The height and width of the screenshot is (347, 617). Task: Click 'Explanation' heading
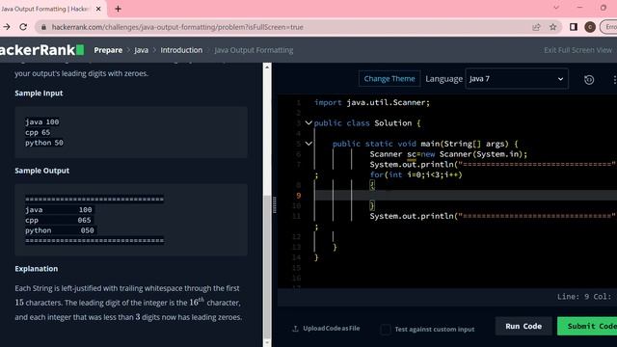pyautogui.click(x=37, y=269)
